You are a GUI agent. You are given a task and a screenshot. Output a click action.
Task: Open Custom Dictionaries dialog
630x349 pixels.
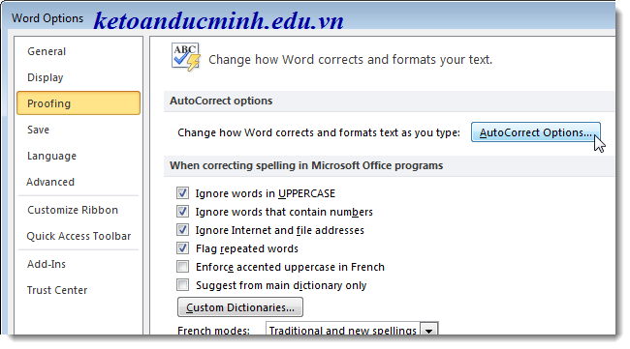pyautogui.click(x=240, y=307)
